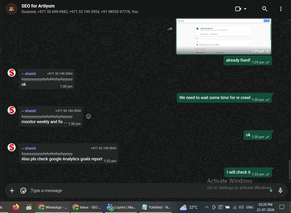Click shanid's avatar beside the Analytics goals message
Screen dimensions: 291x213
(12, 147)
